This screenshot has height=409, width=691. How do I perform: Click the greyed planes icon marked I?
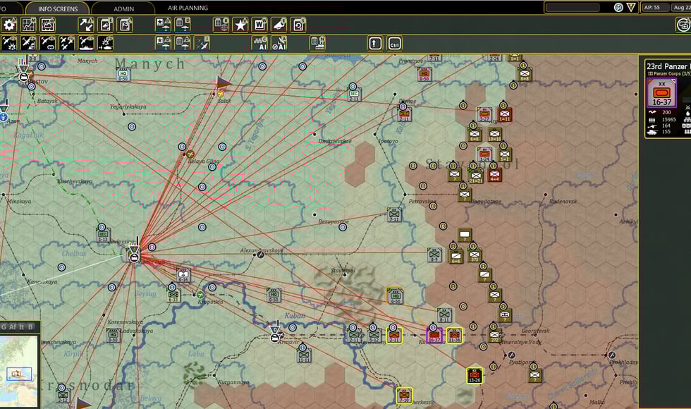pos(202,44)
